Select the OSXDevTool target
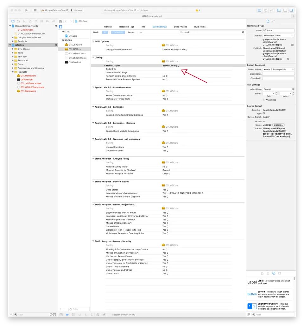304x327 pixels. (74, 62)
